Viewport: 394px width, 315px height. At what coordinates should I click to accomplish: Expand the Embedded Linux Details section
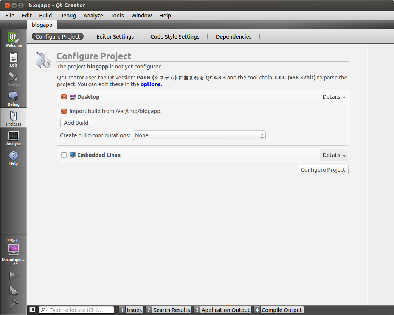pyautogui.click(x=334, y=155)
